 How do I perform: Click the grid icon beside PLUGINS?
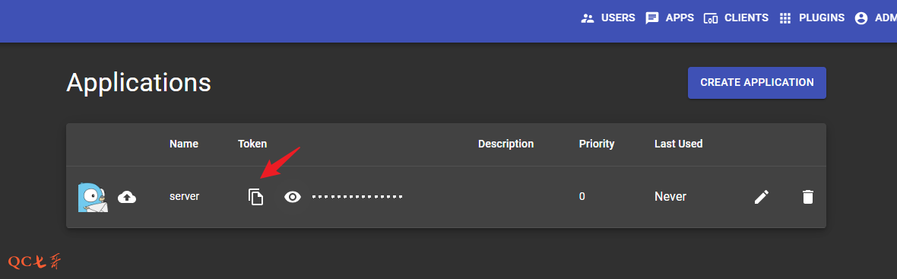[x=784, y=18]
